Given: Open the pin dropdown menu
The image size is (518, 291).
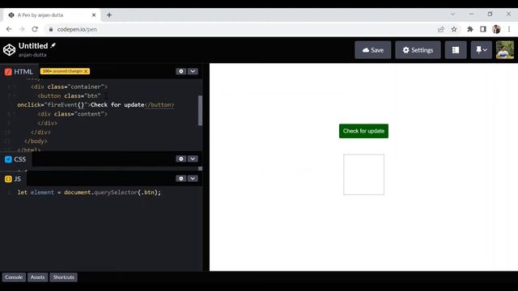Looking at the screenshot, I should (482, 50).
